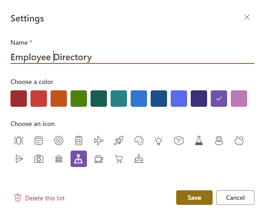This screenshot has width=264, height=214.
Task: Choose the airplane icon
Action: (99, 141)
